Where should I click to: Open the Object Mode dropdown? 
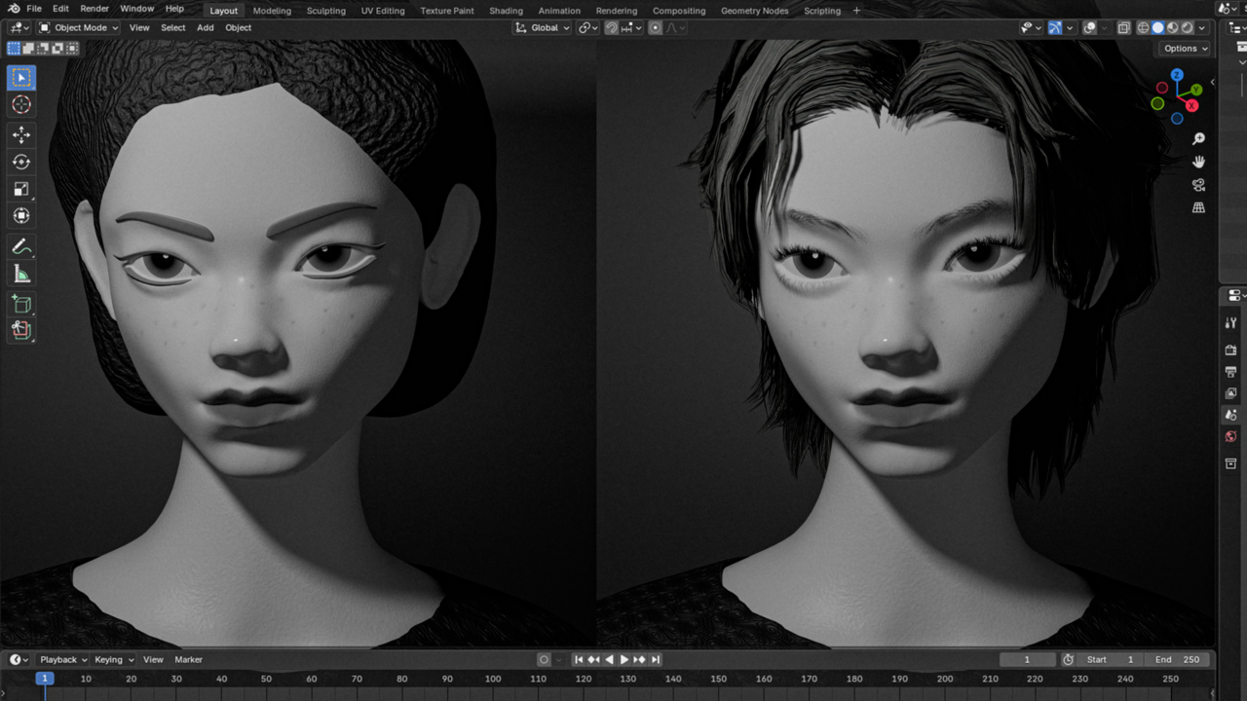(79, 28)
